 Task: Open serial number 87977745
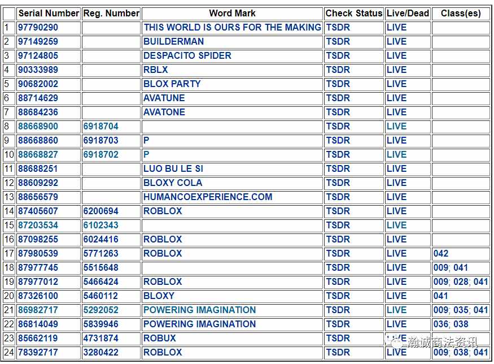[x=38, y=267]
